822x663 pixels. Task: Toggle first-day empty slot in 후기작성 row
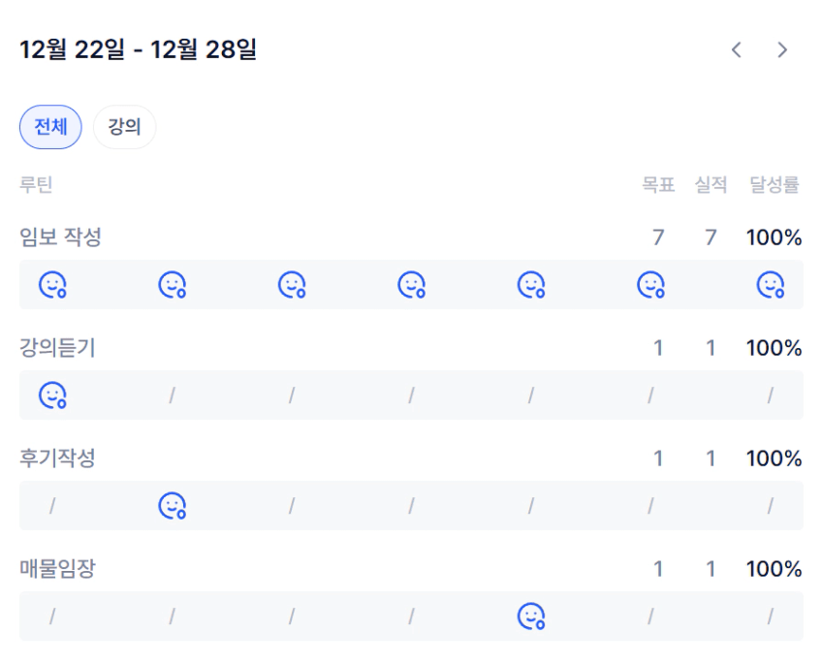coord(52,506)
